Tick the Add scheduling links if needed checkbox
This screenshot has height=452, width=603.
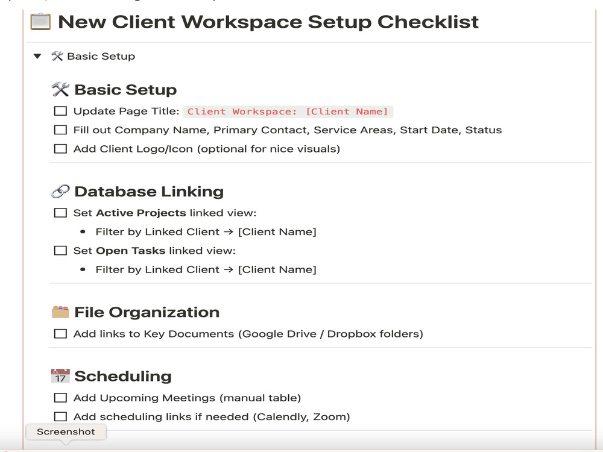tap(60, 416)
